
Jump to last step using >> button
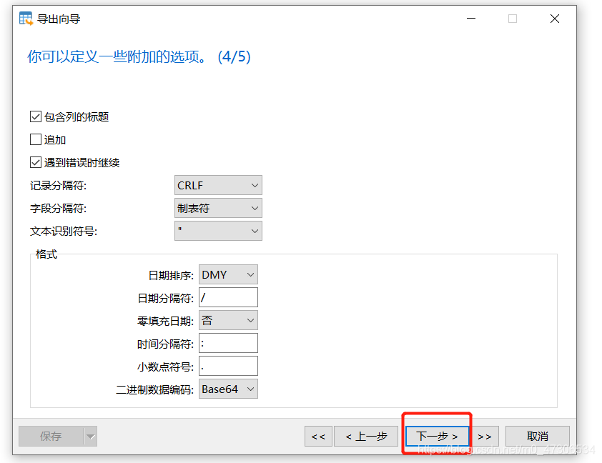485,436
